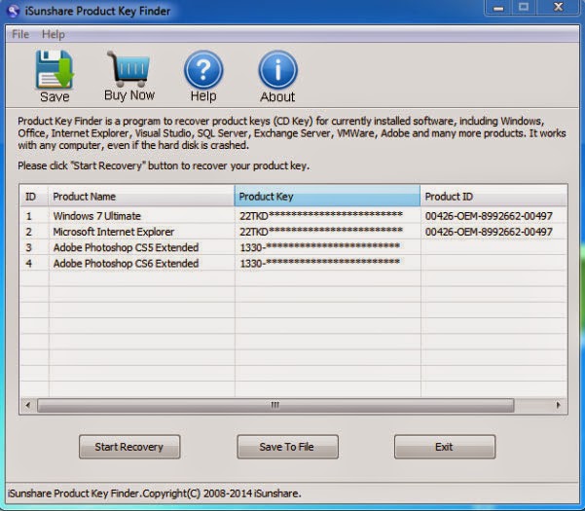Open the File menu
This screenshot has width=585, height=511.
[x=20, y=34]
